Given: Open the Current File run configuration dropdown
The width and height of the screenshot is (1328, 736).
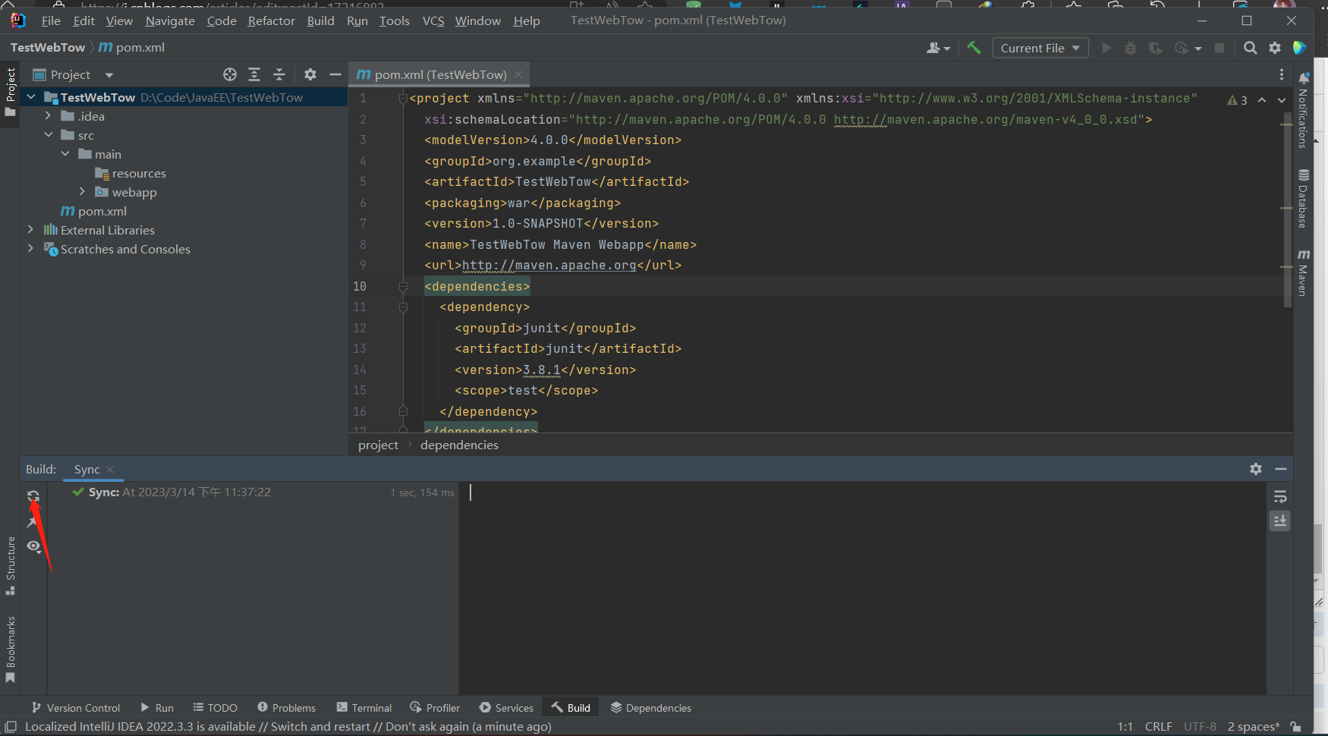Looking at the screenshot, I should click(x=1040, y=48).
